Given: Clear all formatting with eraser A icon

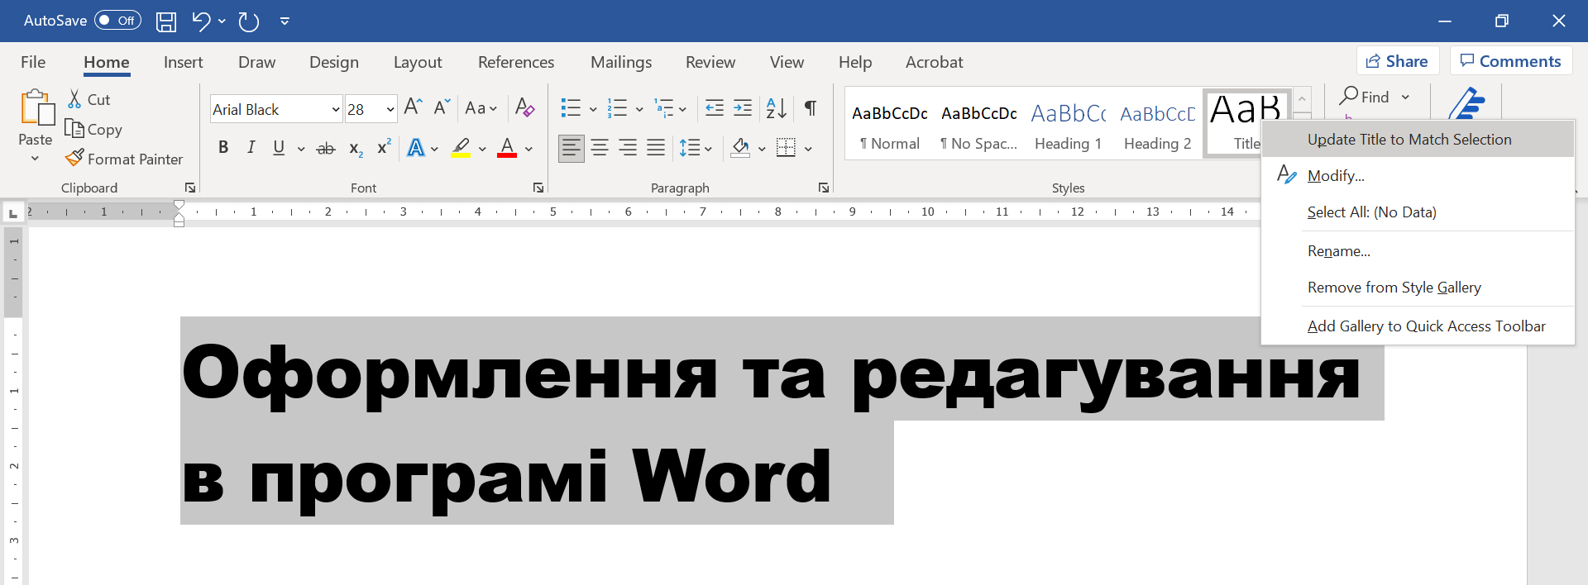Looking at the screenshot, I should click(x=524, y=107).
